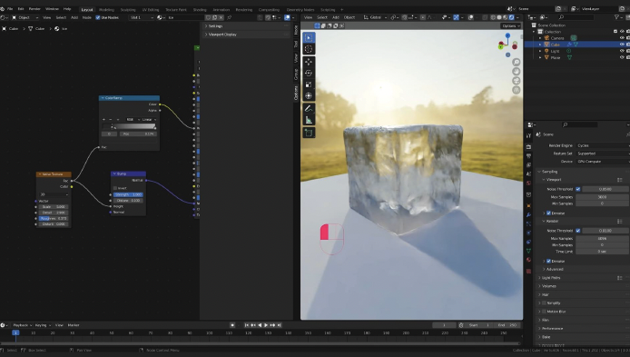Toggle Viewport Noise Threshold checkbox
630x357 pixels.
(x=577, y=189)
